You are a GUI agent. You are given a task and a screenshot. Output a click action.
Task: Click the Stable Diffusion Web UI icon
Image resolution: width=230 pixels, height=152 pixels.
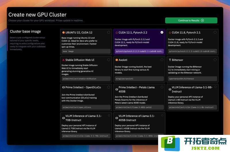(x=63, y=60)
